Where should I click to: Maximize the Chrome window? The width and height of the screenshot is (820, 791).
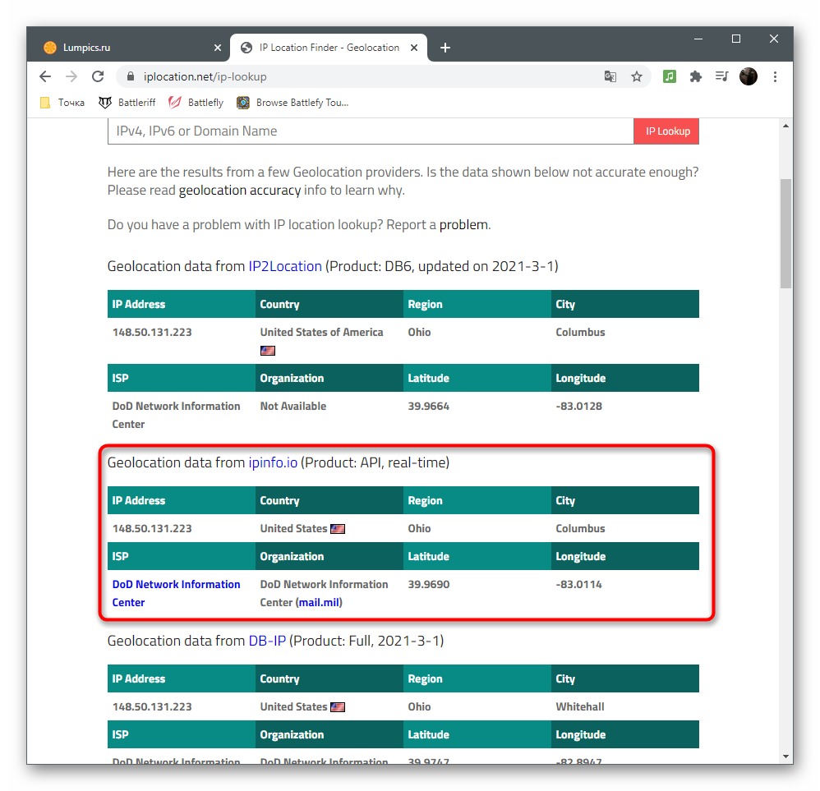[x=736, y=39]
